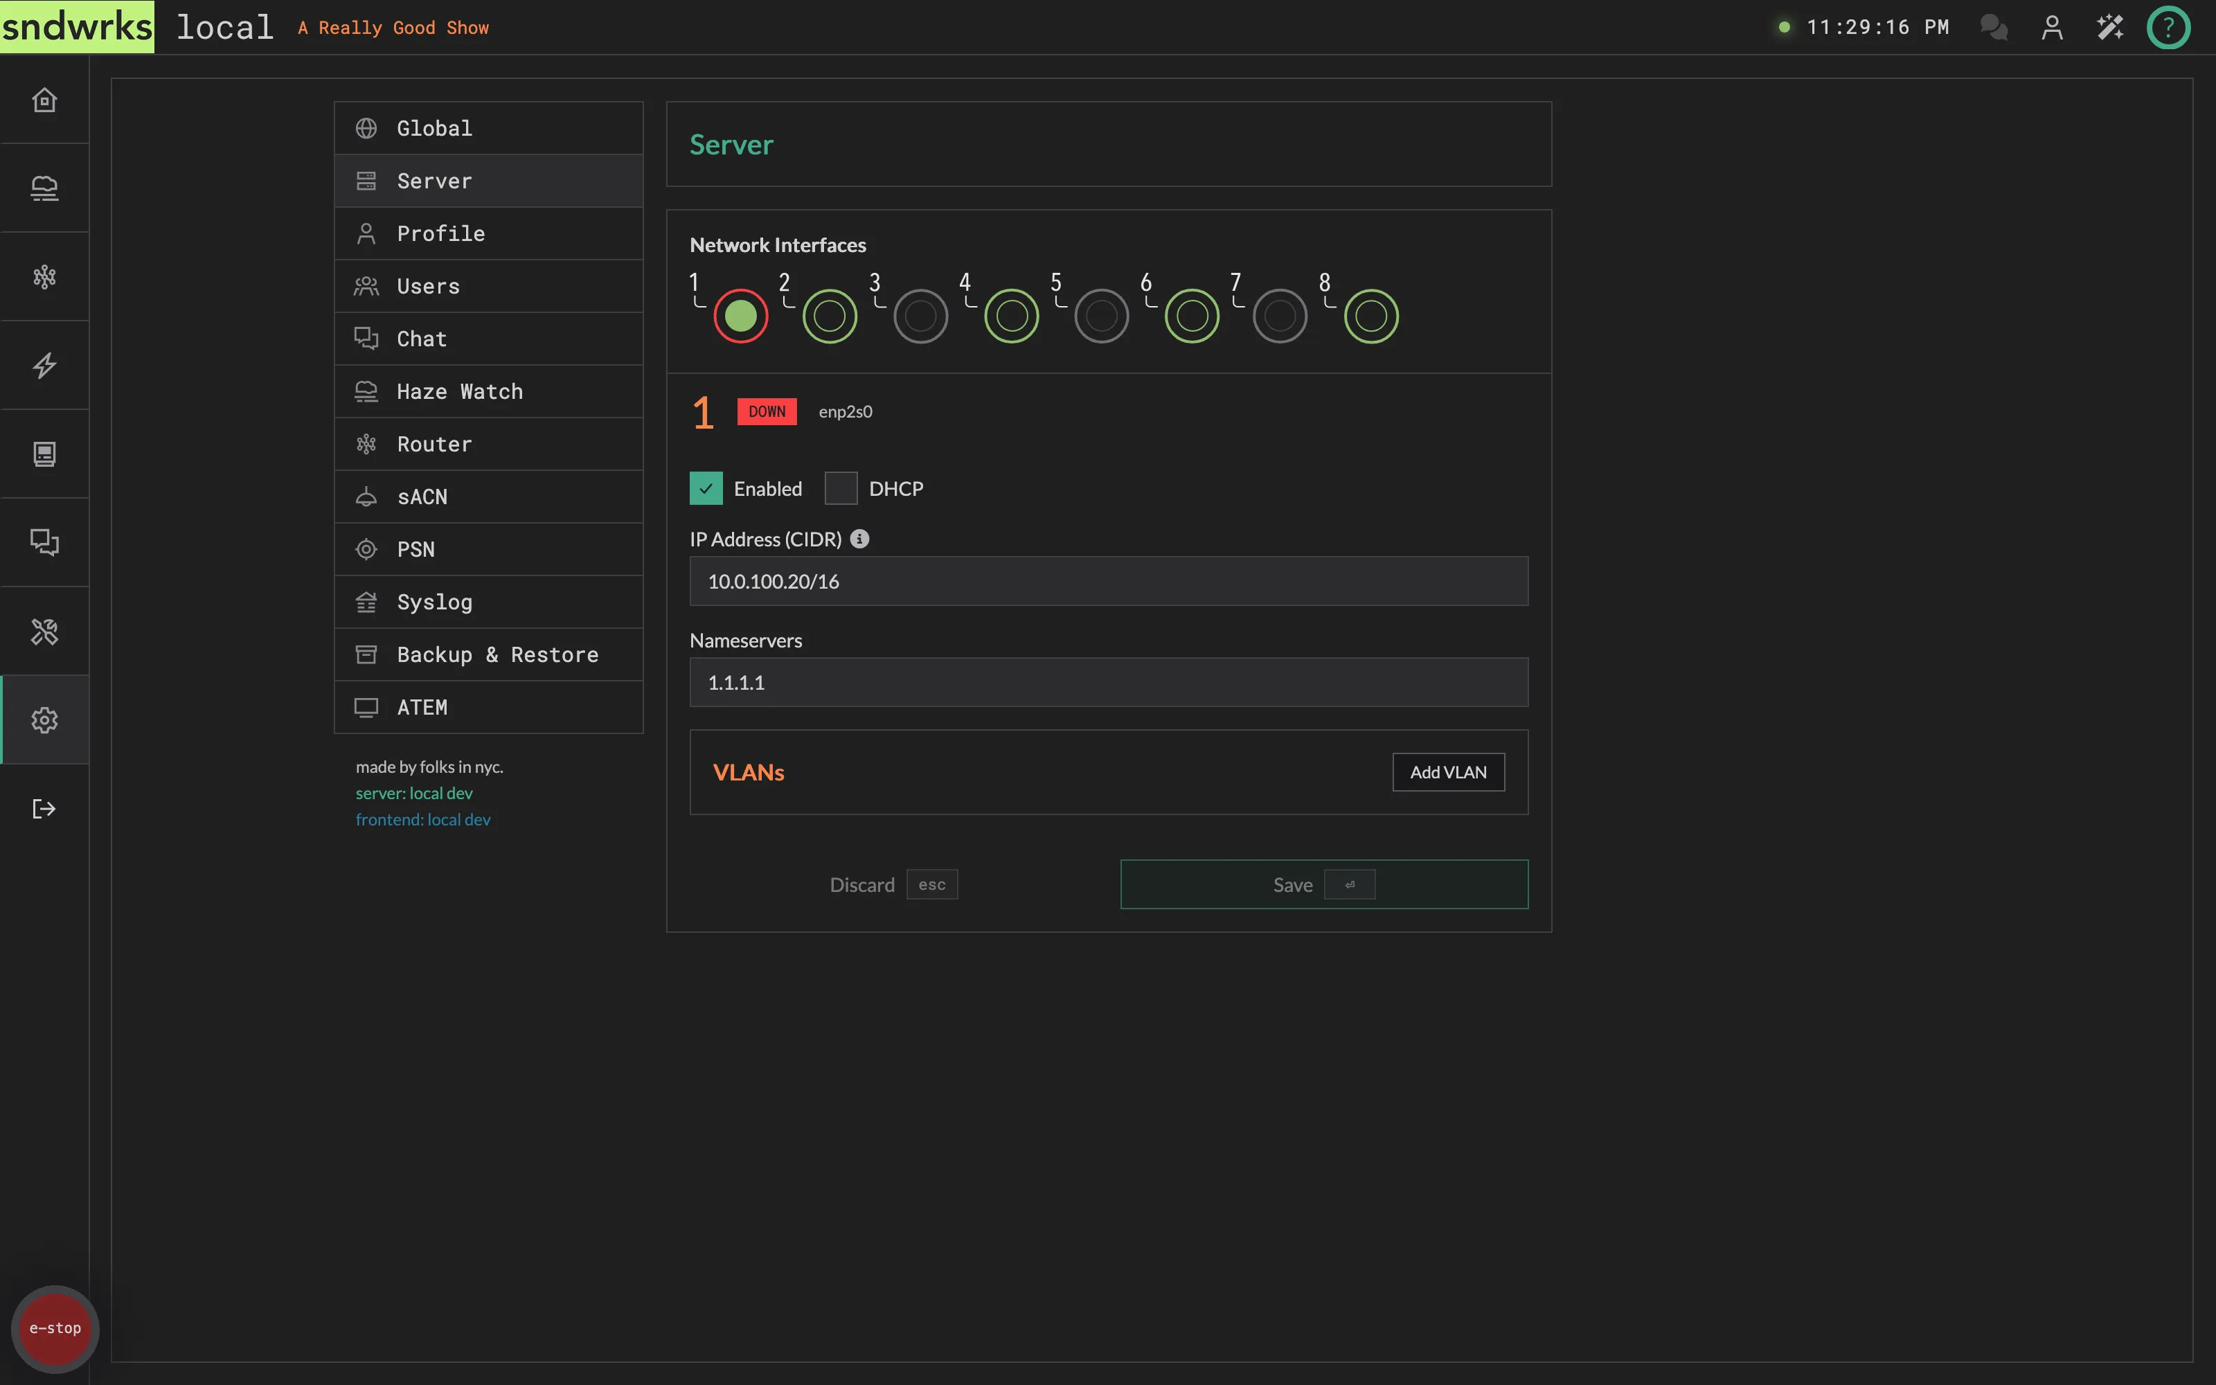Click the 'frontend: local dev' text
Screen dimensions: 2216x1385
(x=423, y=820)
